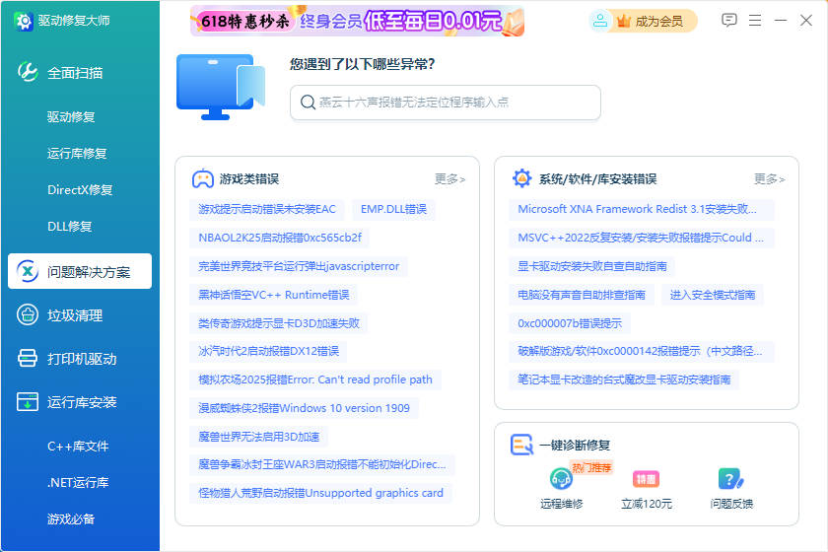Viewport: 828px width, 552px height.
Task: Click the search field for error problems
Action: point(446,103)
